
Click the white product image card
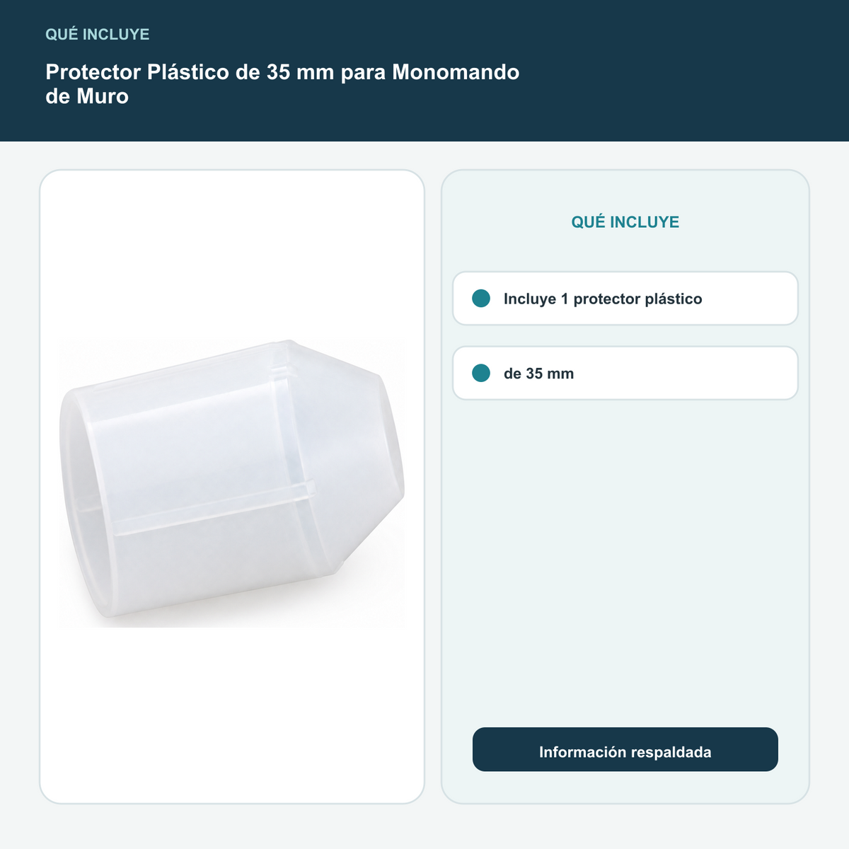click(x=232, y=487)
